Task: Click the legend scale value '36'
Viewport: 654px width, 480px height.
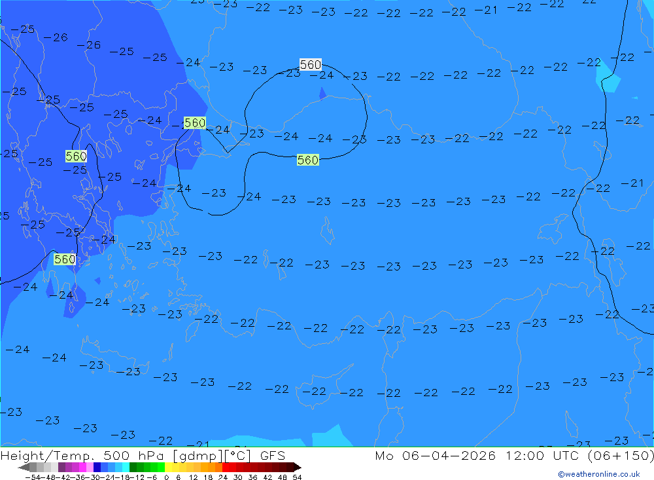Action: (x=252, y=477)
